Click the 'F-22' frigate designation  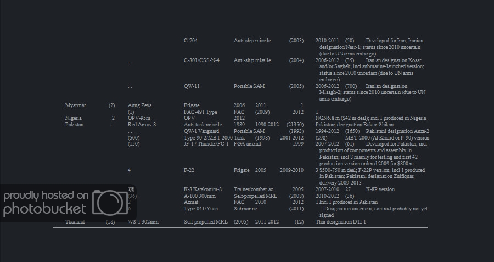point(189,170)
